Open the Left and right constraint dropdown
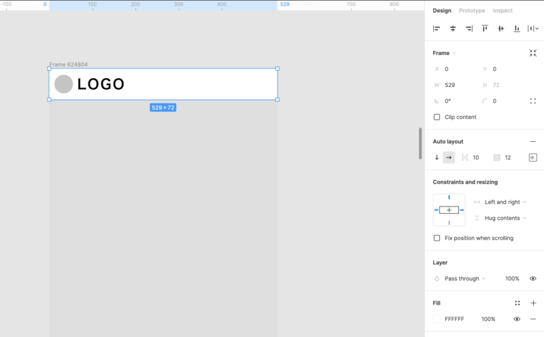 [502, 202]
